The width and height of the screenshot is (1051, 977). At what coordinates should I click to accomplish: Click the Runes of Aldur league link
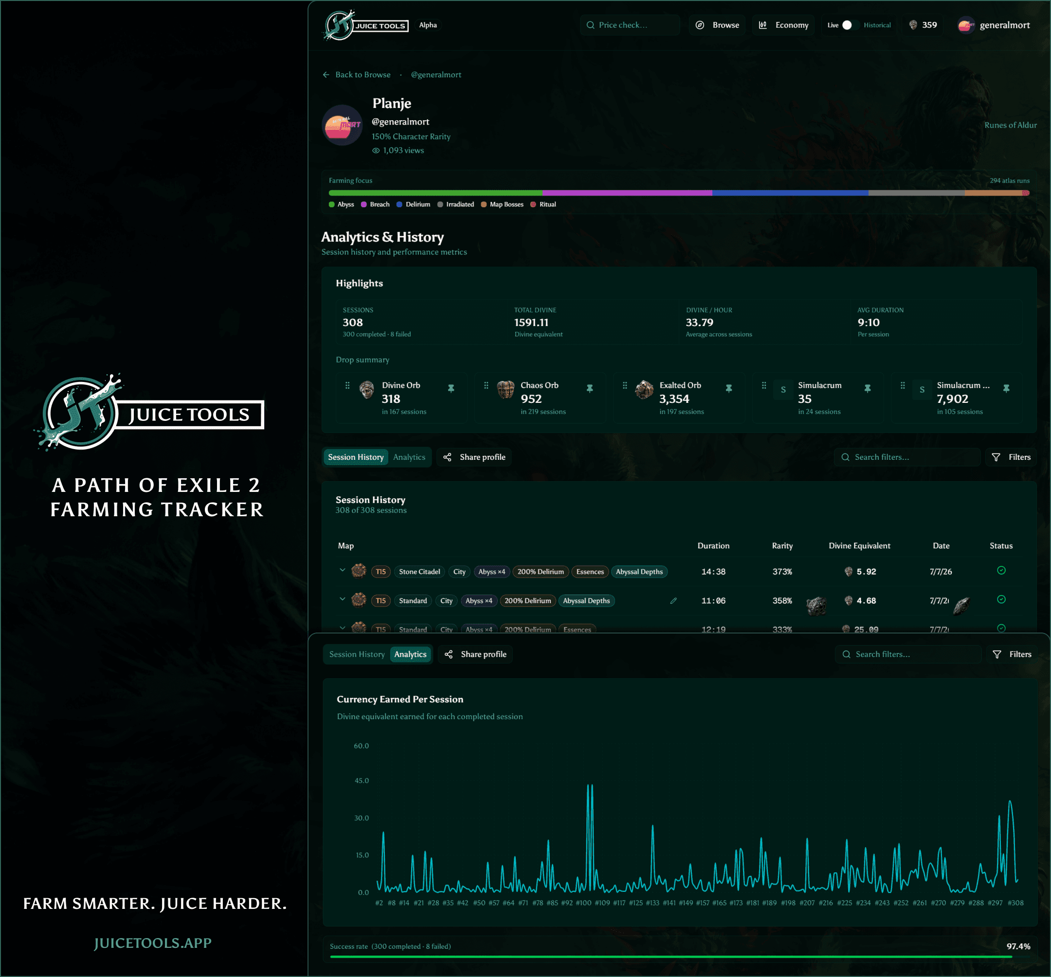[x=1010, y=126]
